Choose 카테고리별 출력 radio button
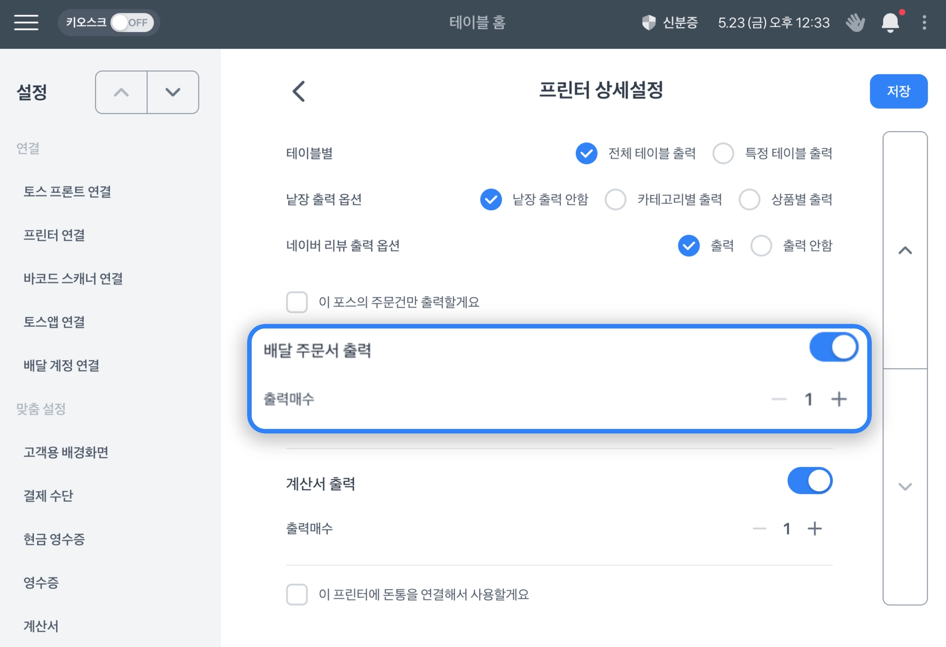The height and width of the screenshot is (647, 946). 616,200
